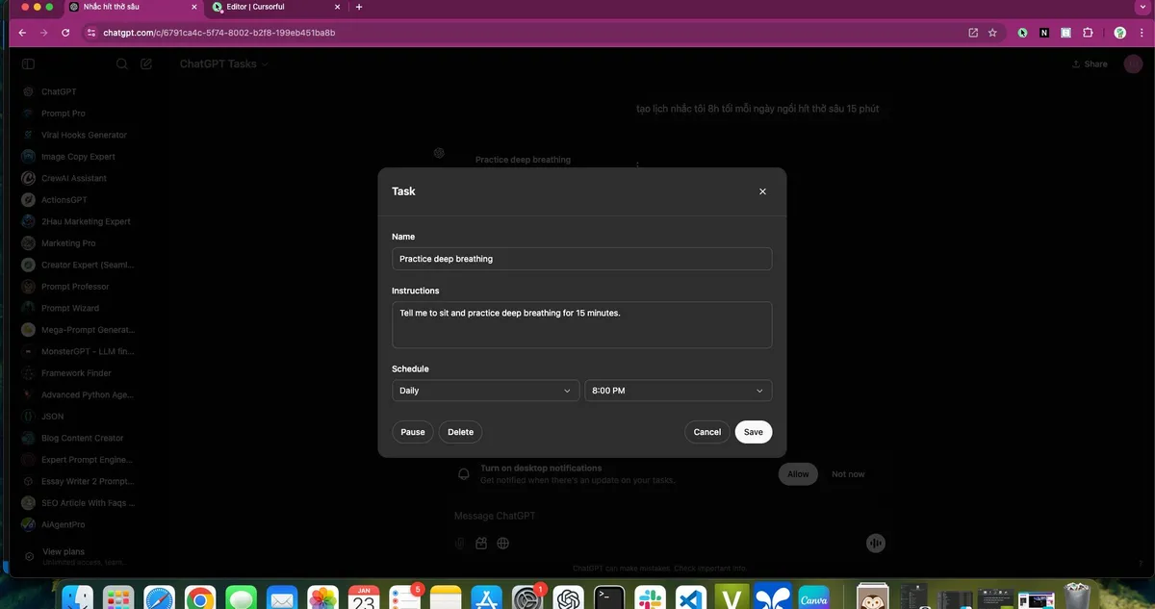Bookmark this page with the star icon
1155x609 pixels.
pyautogui.click(x=992, y=33)
